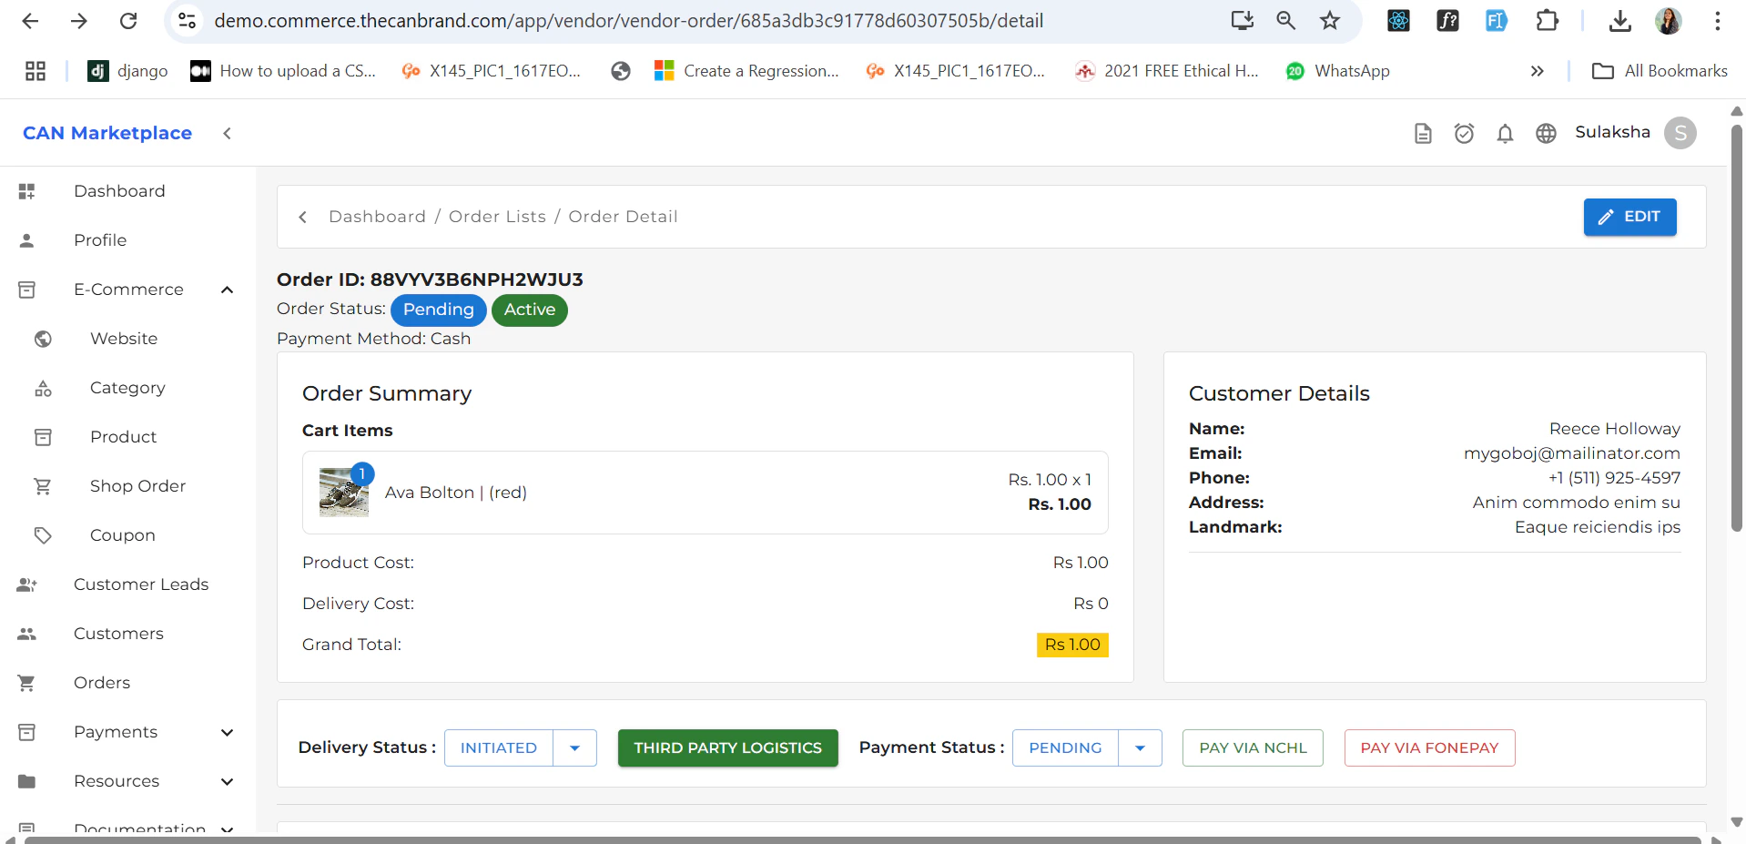
Task: Click the EDIT button
Action: pyautogui.click(x=1629, y=217)
